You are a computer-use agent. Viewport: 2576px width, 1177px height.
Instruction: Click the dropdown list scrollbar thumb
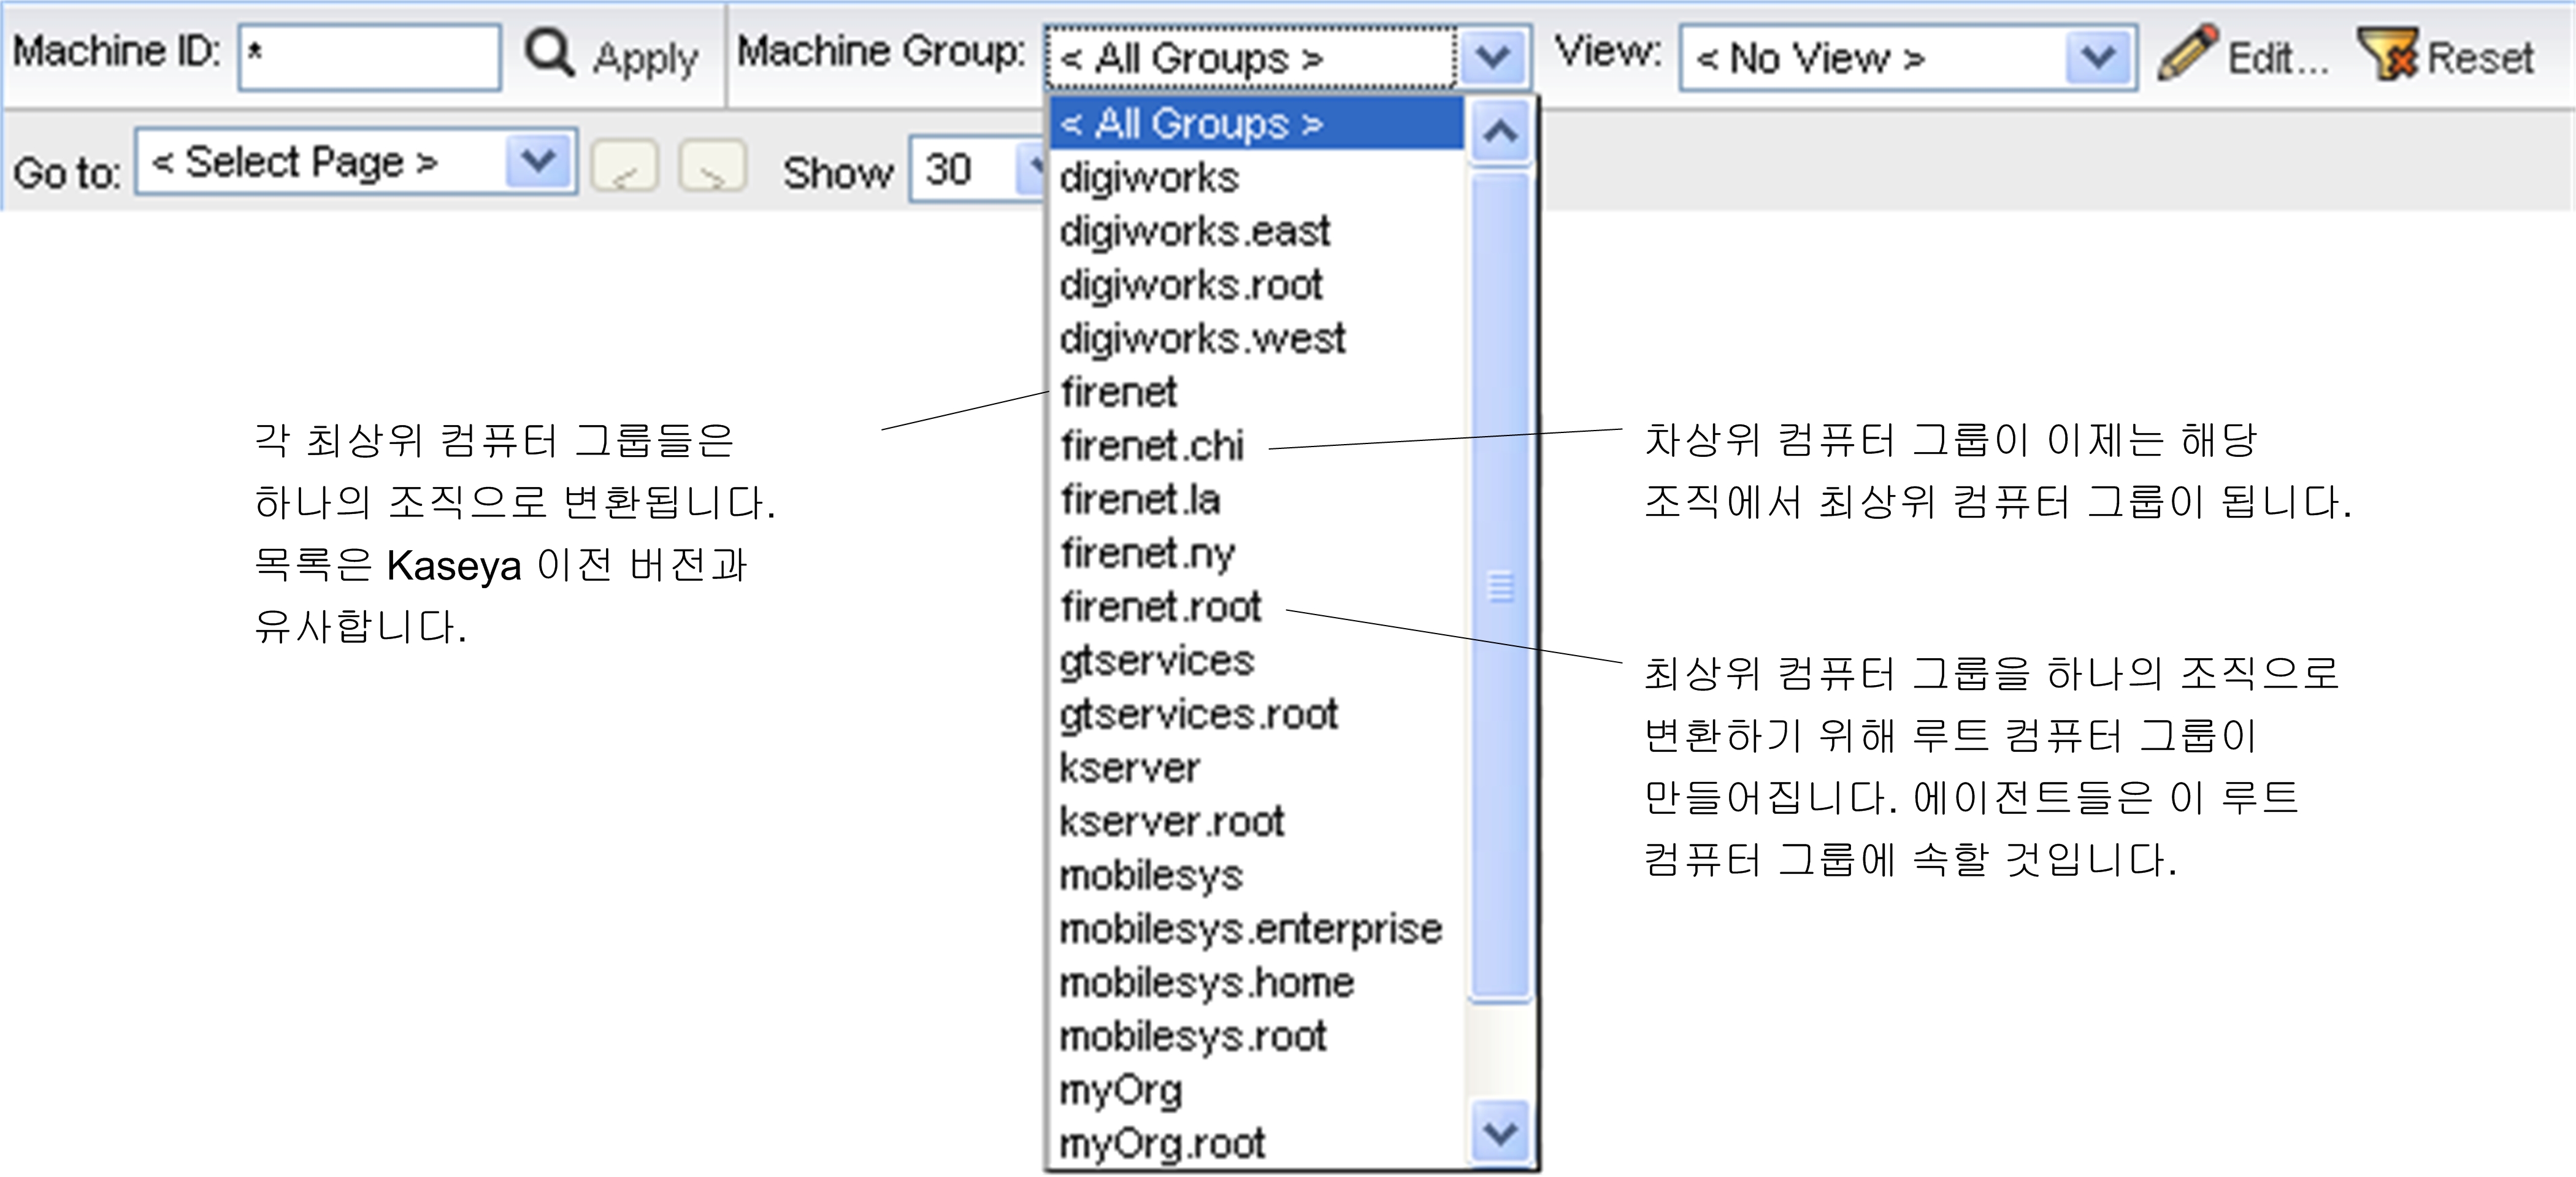1500,586
